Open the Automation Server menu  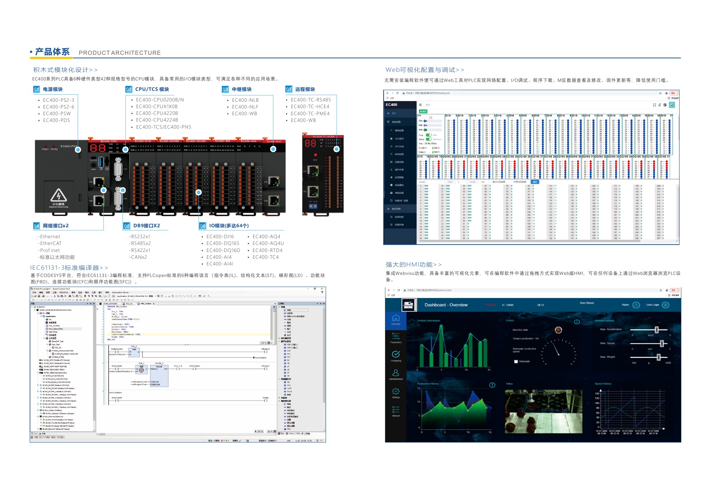click(x=120, y=292)
